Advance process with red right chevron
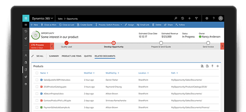Image resolution: width=246 pixels, height=112 pixels. click(x=222, y=46)
